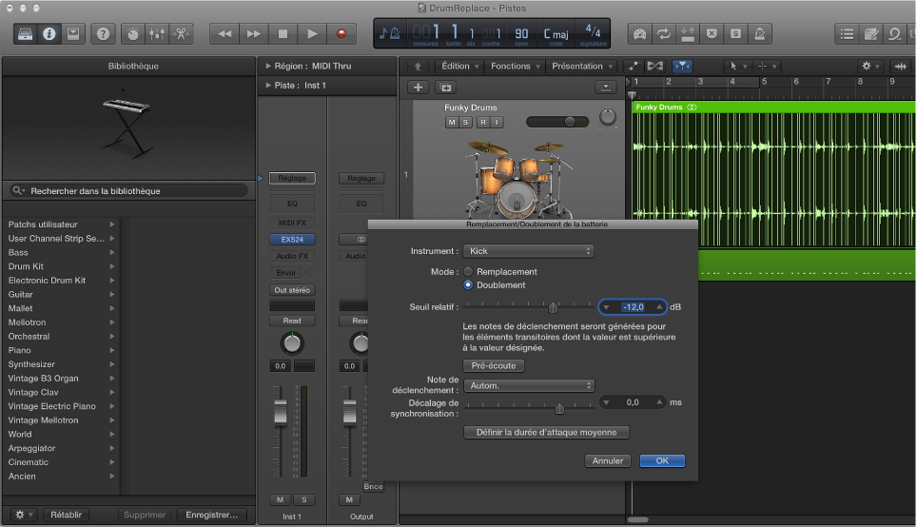Toggle the Cycle loop icon
The image size is (917, 527).
click(663, 34)
